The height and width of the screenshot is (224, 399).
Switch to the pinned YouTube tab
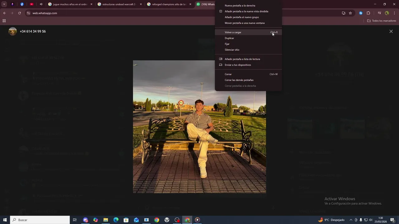(31, 4)
